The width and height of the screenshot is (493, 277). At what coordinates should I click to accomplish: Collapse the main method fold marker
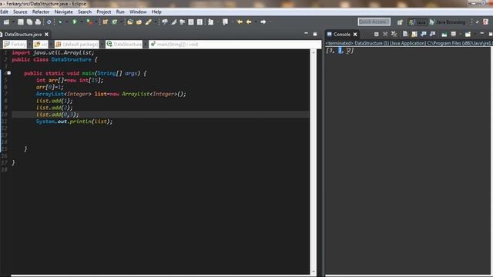pyautogui.click(x=8, y=73)
